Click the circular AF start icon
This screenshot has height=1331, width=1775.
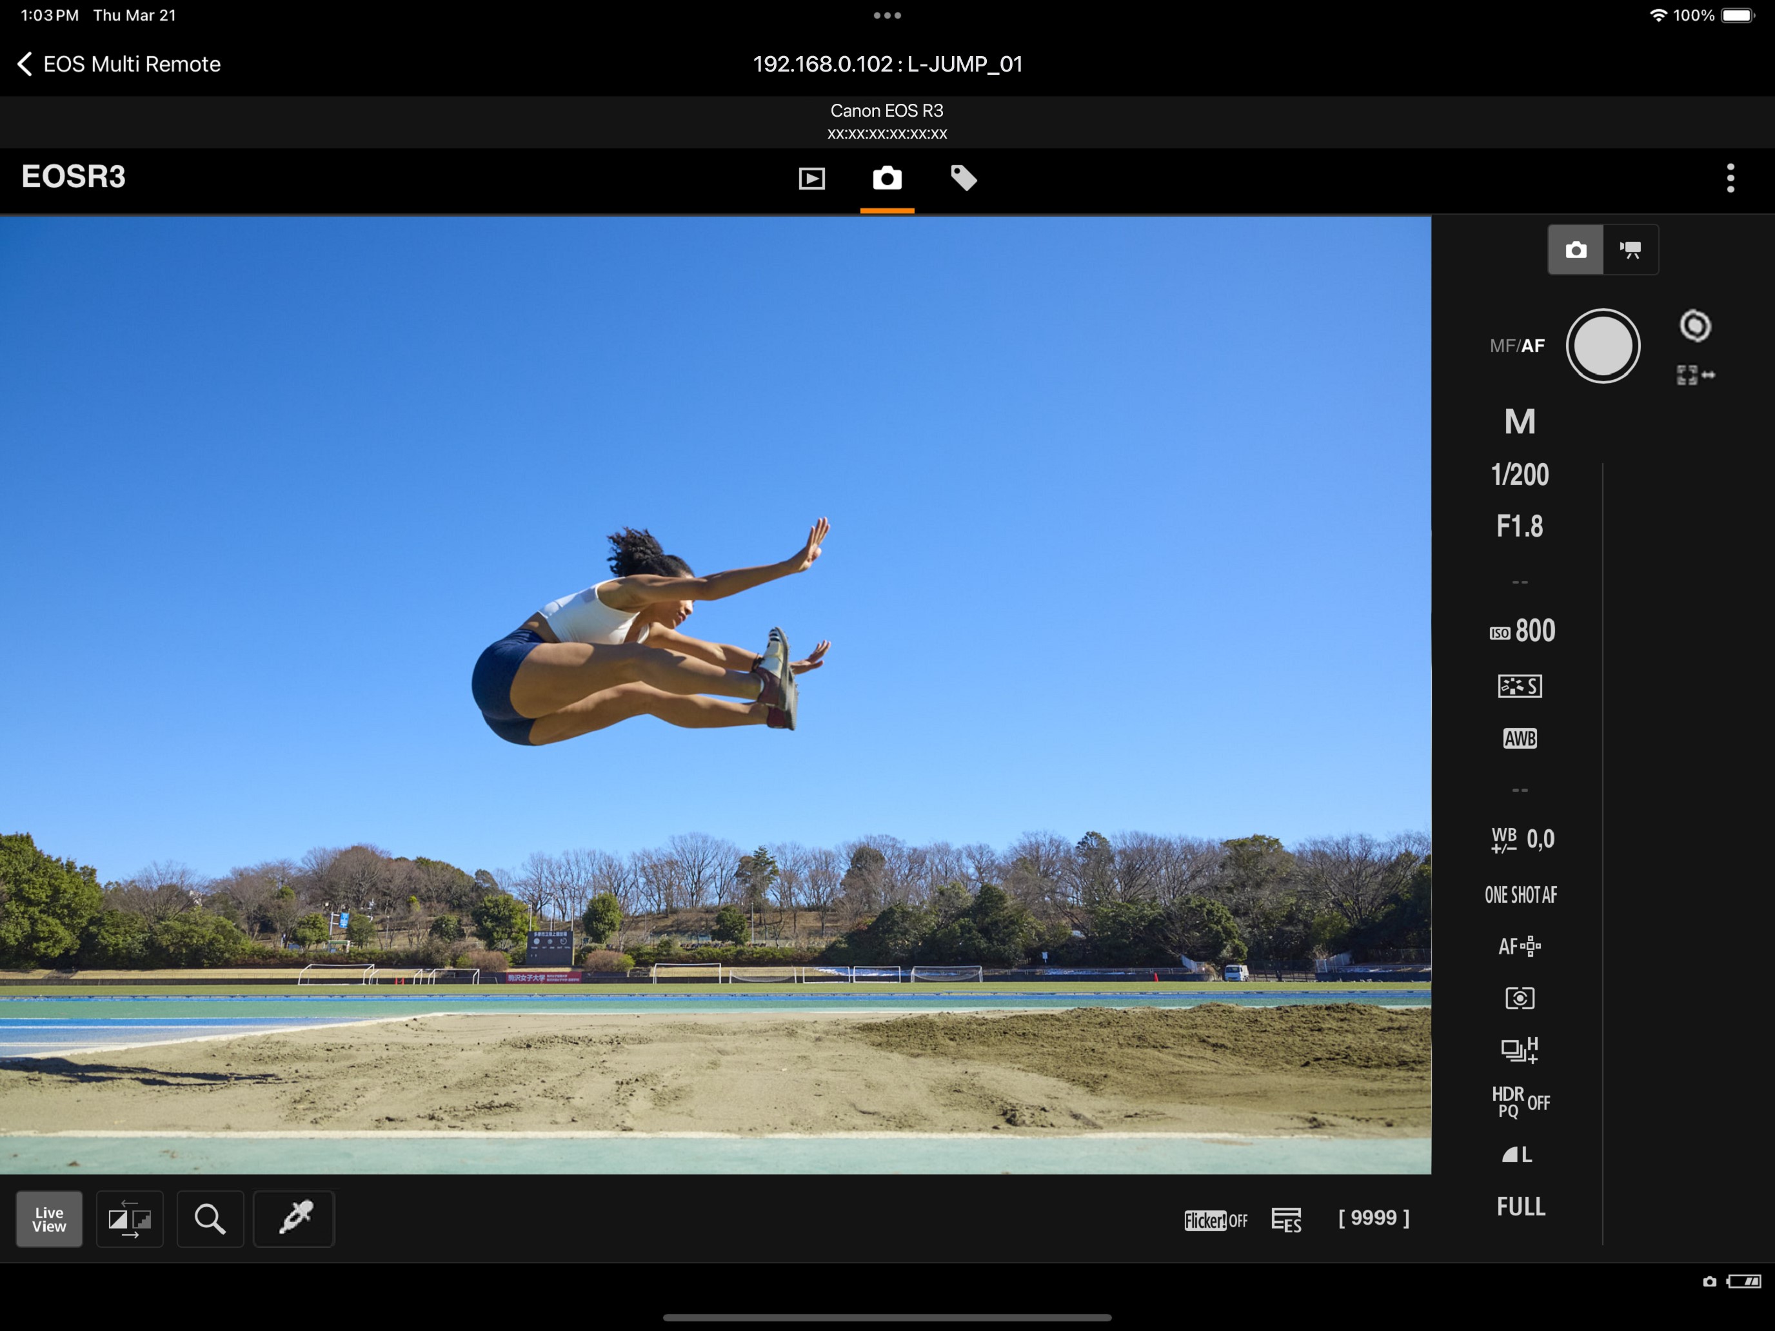point(1695,326)
